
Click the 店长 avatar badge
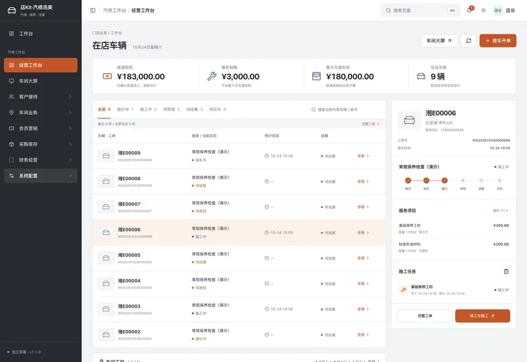pyautogui.click(x=497, y=10)
